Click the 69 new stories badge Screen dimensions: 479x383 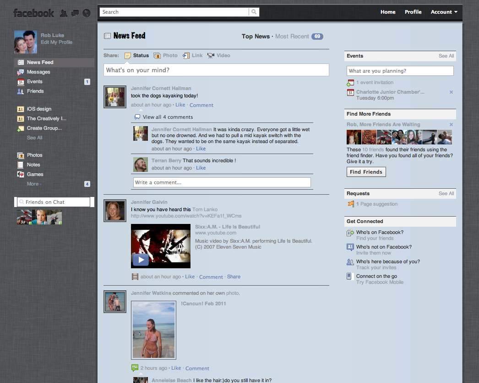click(x=317, y=37)
